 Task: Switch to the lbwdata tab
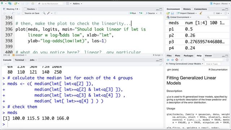(x=31, y=9)
